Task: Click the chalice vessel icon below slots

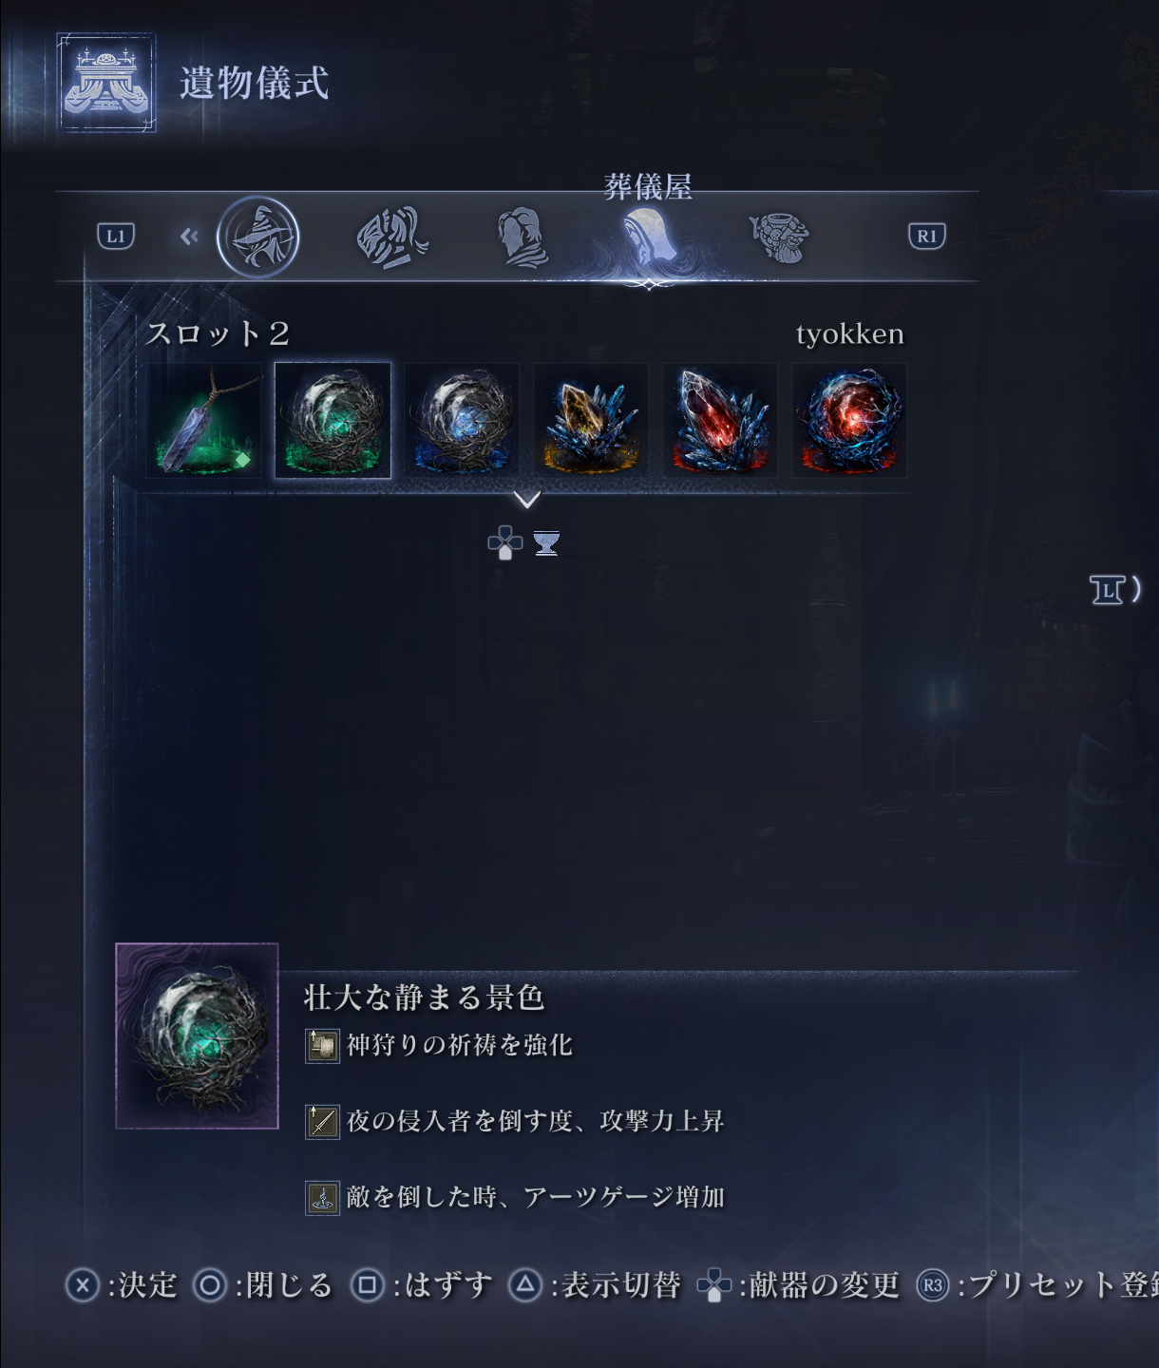Action: pos(546,543)
